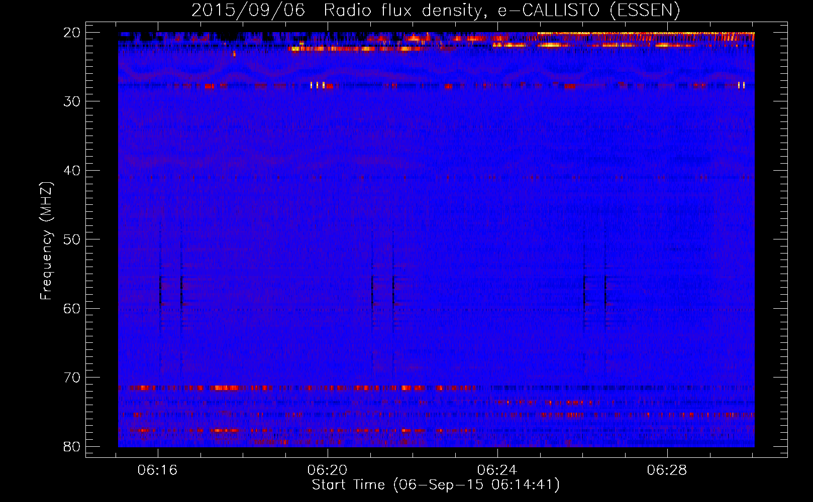This screenshot has width=813, height=502.
Task: Click the 50 frequency tick label
Action: [72, 239]
